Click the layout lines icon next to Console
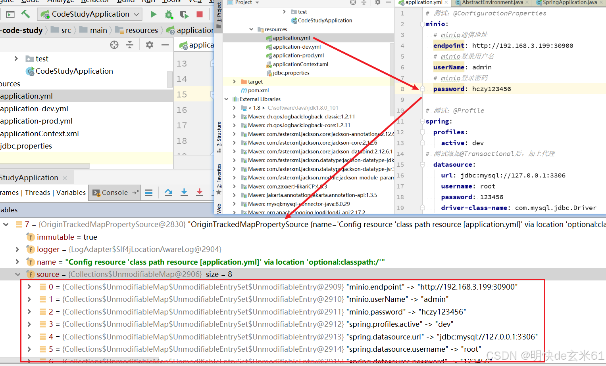The image size is (606, 366). 149,193
